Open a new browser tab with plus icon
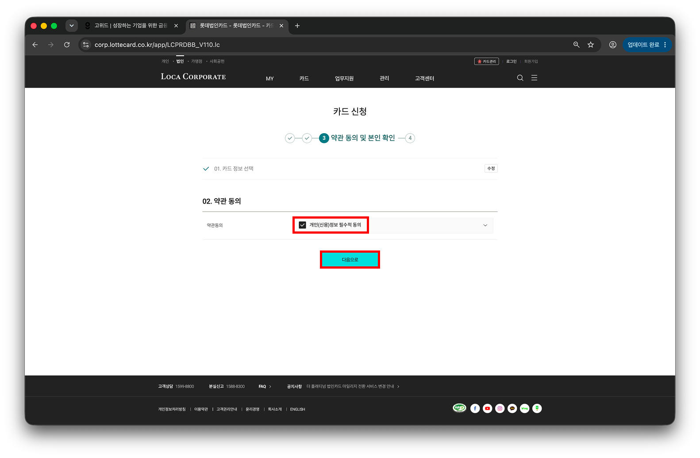The height and width of the screenshot is (458, 700). 297,26
